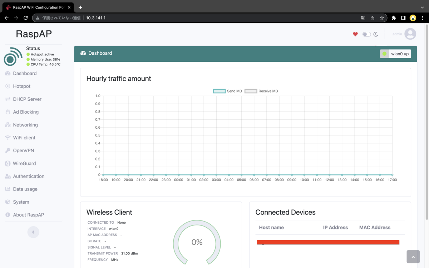Click the DHCP Server exchange-arrows icon
Screen dimensions: 429x268
(8, 99)
